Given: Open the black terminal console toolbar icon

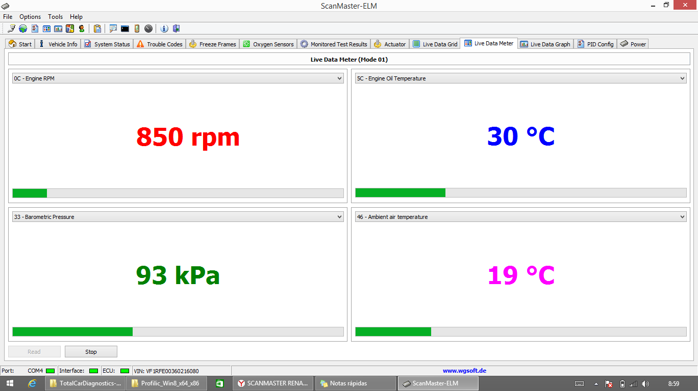Looking at the screenshot, I should (x=125, y=29).
